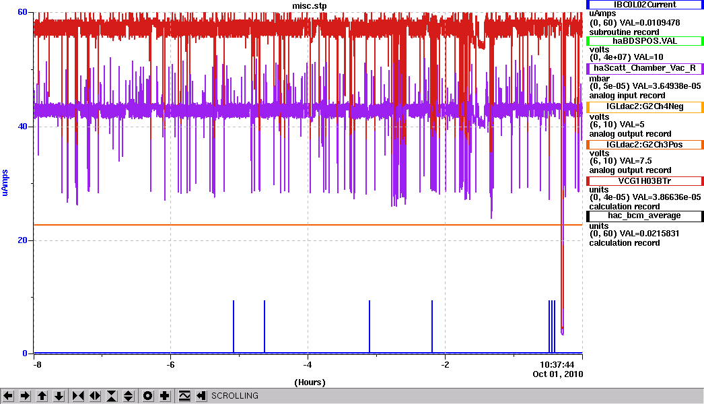Pan the plot left with the left arrow

8,396
